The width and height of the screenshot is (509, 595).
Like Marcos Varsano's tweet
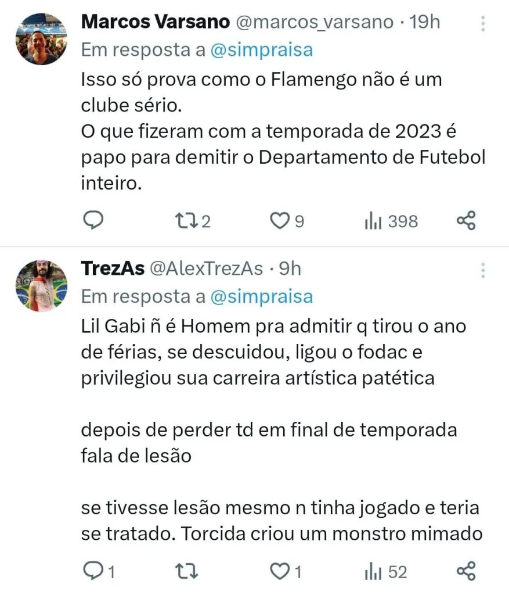click(281, 221)
